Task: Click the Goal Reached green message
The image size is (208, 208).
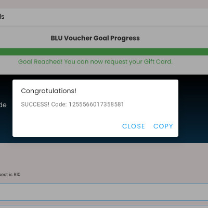Action: pos(95,62)
